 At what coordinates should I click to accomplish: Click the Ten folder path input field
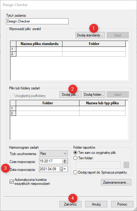(x=98, y=165)
